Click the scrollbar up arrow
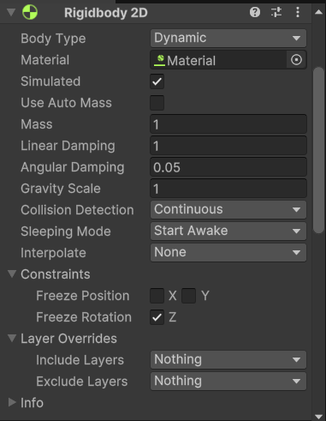 (318, 12)
